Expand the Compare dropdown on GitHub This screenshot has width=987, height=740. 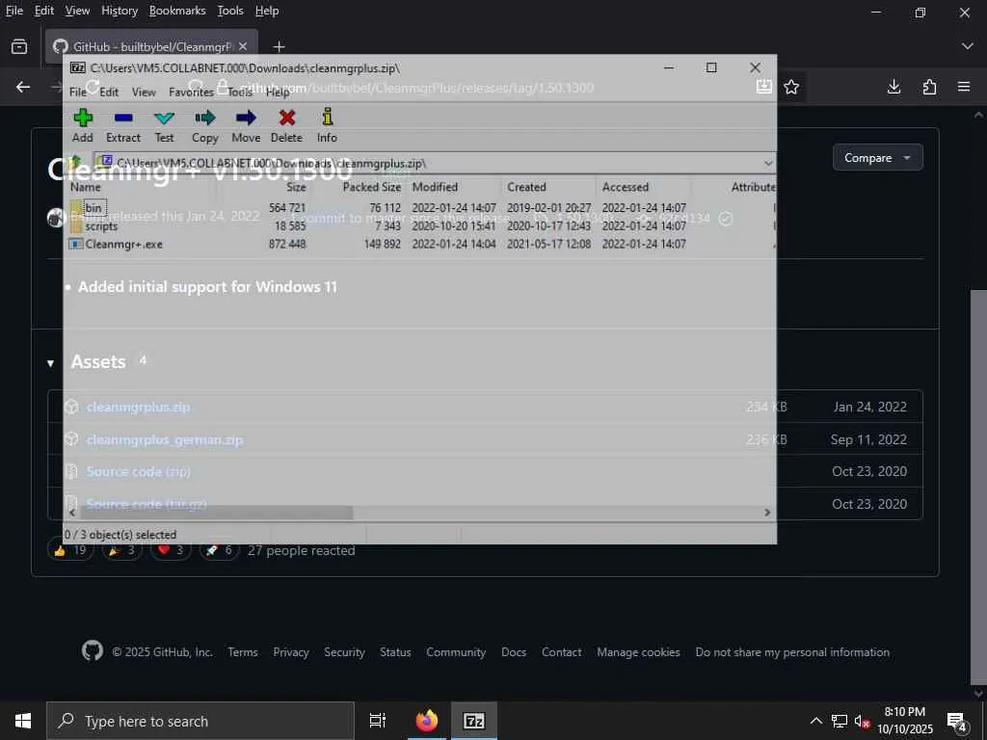pos(877,158)
